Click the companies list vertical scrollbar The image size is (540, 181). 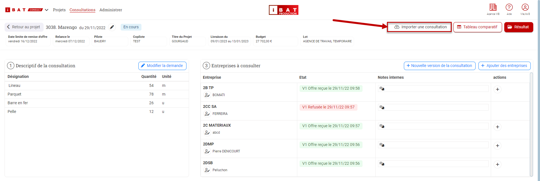(x=531, y=124)
